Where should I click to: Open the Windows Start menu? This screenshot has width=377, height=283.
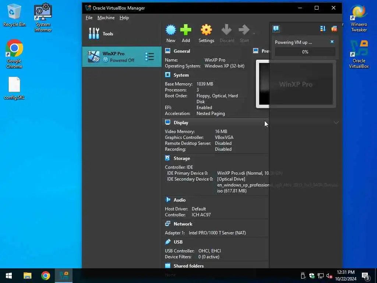(x=9, y=276)
